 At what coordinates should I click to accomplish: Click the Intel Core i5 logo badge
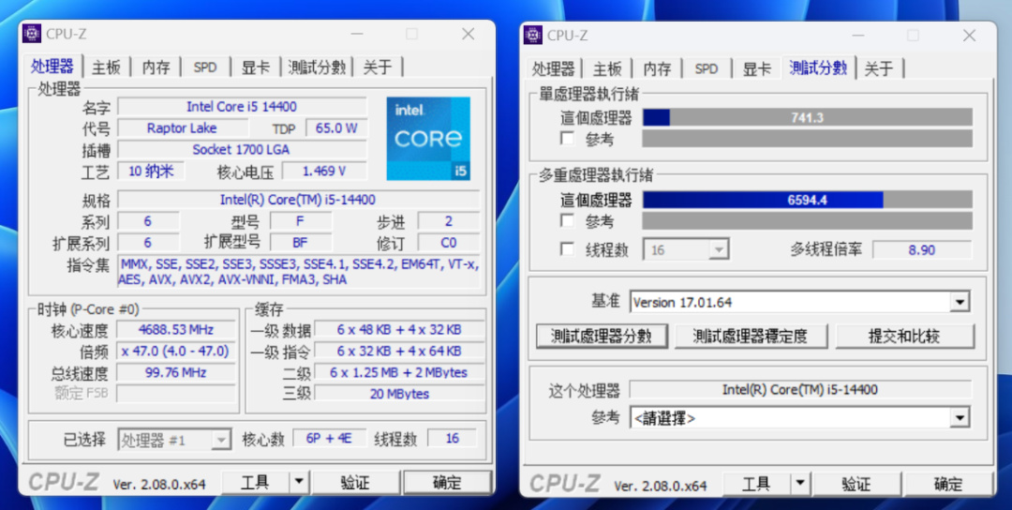(x=428, y=138)
